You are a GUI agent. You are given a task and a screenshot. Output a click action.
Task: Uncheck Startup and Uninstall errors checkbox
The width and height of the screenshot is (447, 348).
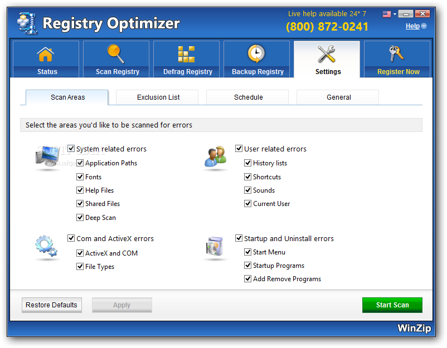pyautogui.click(x=239, y=238)
